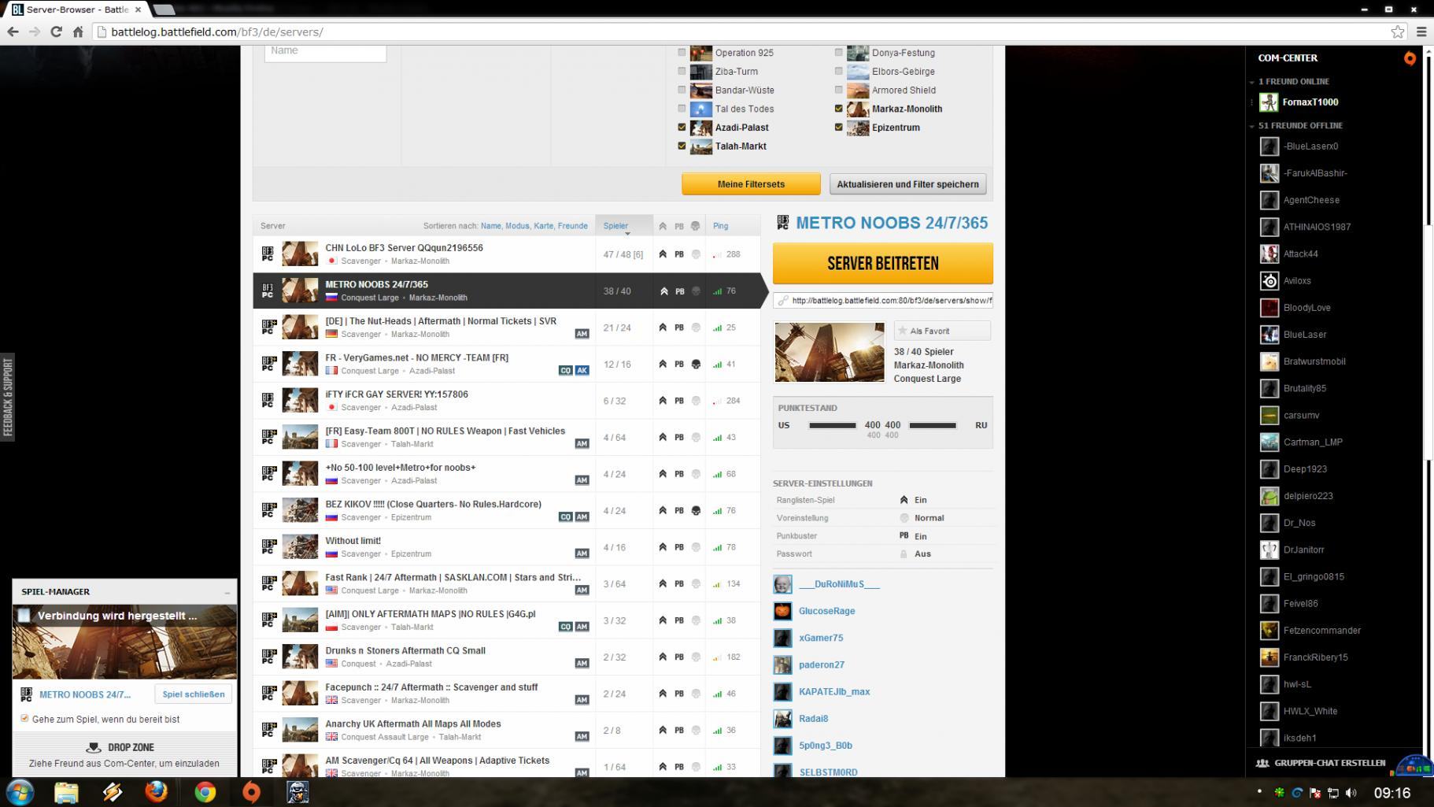Click the Spiel schließen button
This screenshot has width=1434, height=807.
pyautogui.click(x=194, y=694)
